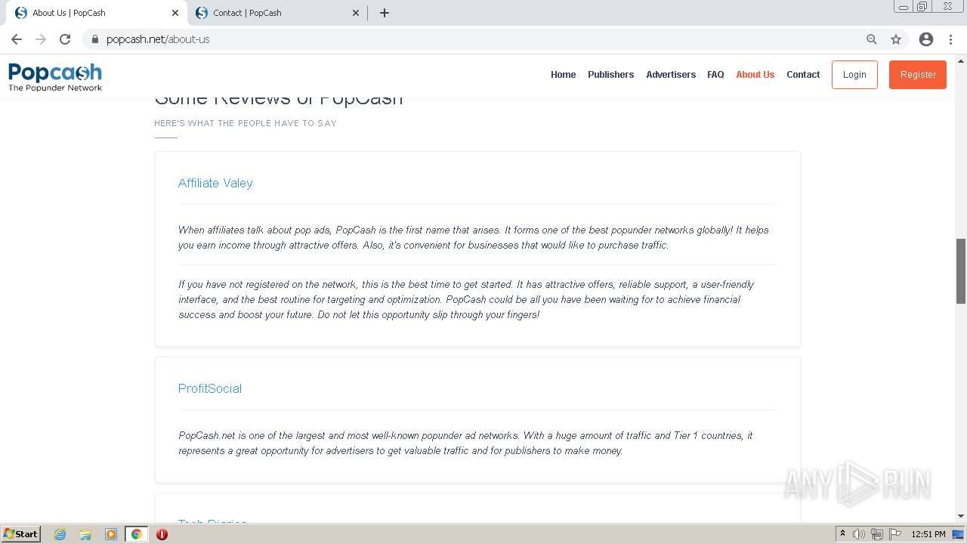
Task: Close the Contact | PopCash tab
Action: click(x=356, y=13)
